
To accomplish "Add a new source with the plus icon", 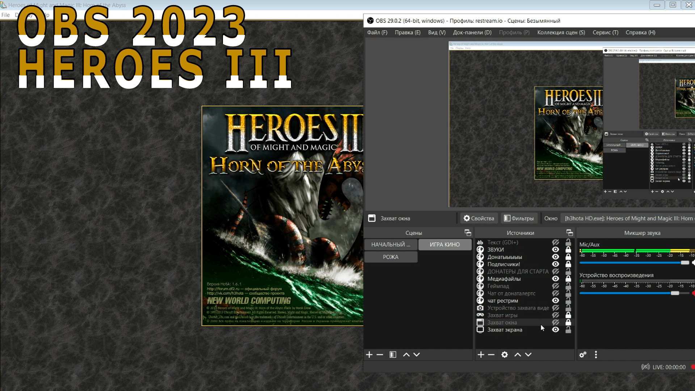I will click(481, 355).
